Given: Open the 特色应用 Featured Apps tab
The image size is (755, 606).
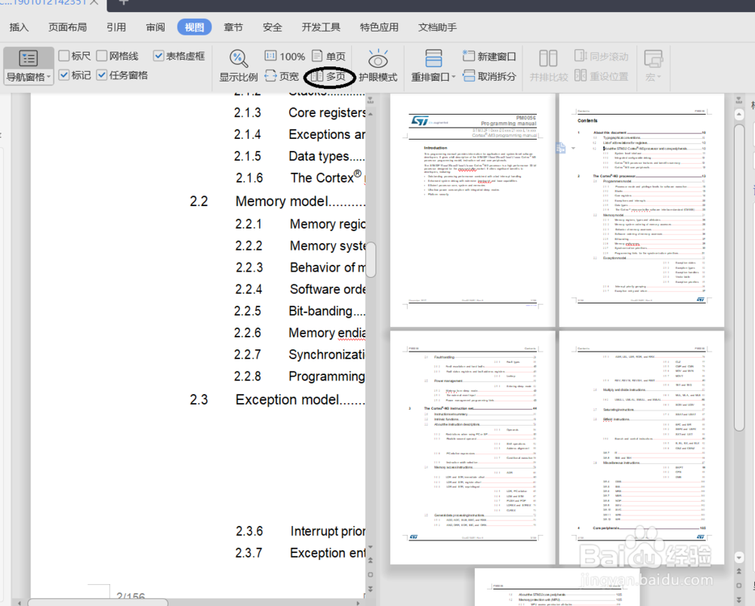Looking at the screenshot, I should pos(379,27).
